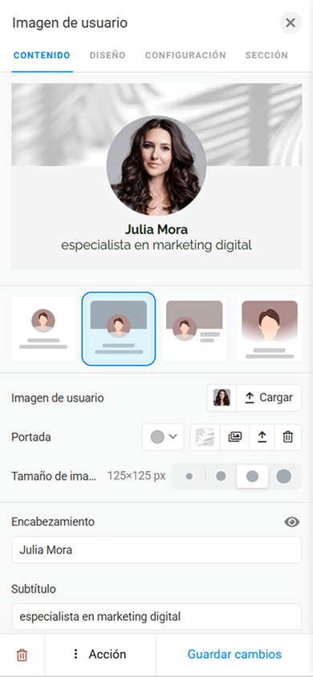Select the centered avatar with cover layout
The image size is (313, 677).
pyautogui.click(x=118, y=329)
